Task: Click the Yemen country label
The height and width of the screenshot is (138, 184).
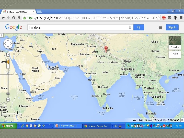Action: pyautogui.click(x=40, y=89)
